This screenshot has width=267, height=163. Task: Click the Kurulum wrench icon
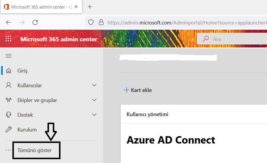pos(9,129)
